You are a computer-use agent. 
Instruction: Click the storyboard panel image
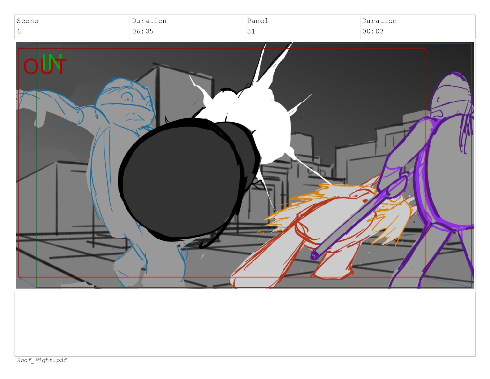245,165
